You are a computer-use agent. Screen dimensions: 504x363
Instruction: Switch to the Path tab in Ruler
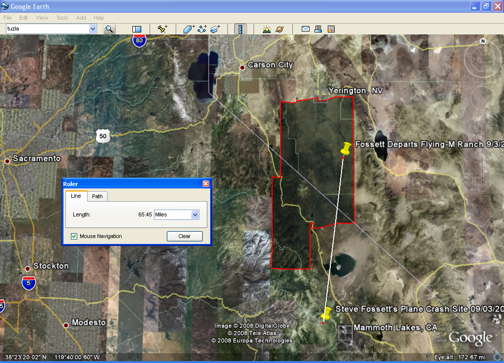coord(97,196)
